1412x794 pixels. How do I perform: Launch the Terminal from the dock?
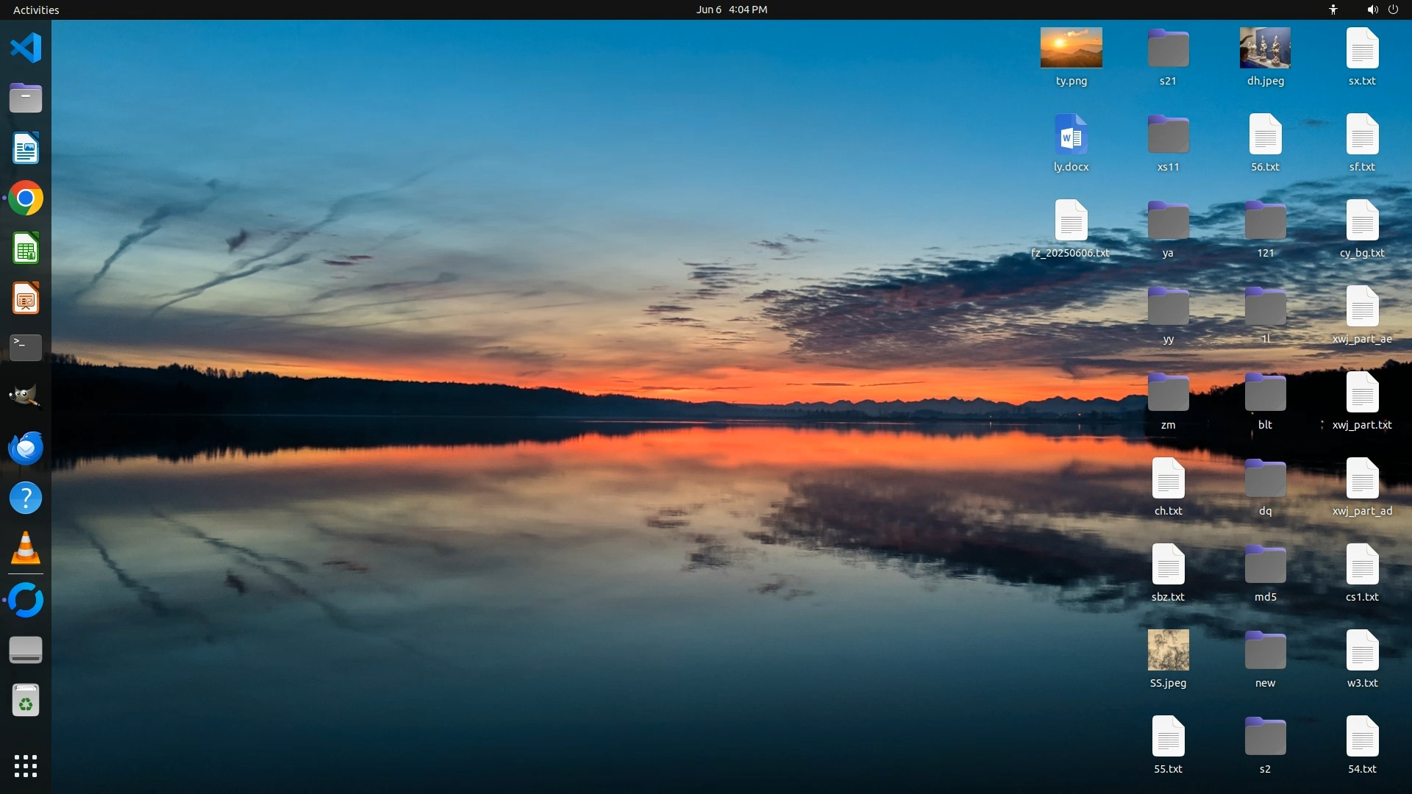coord(26,347)
